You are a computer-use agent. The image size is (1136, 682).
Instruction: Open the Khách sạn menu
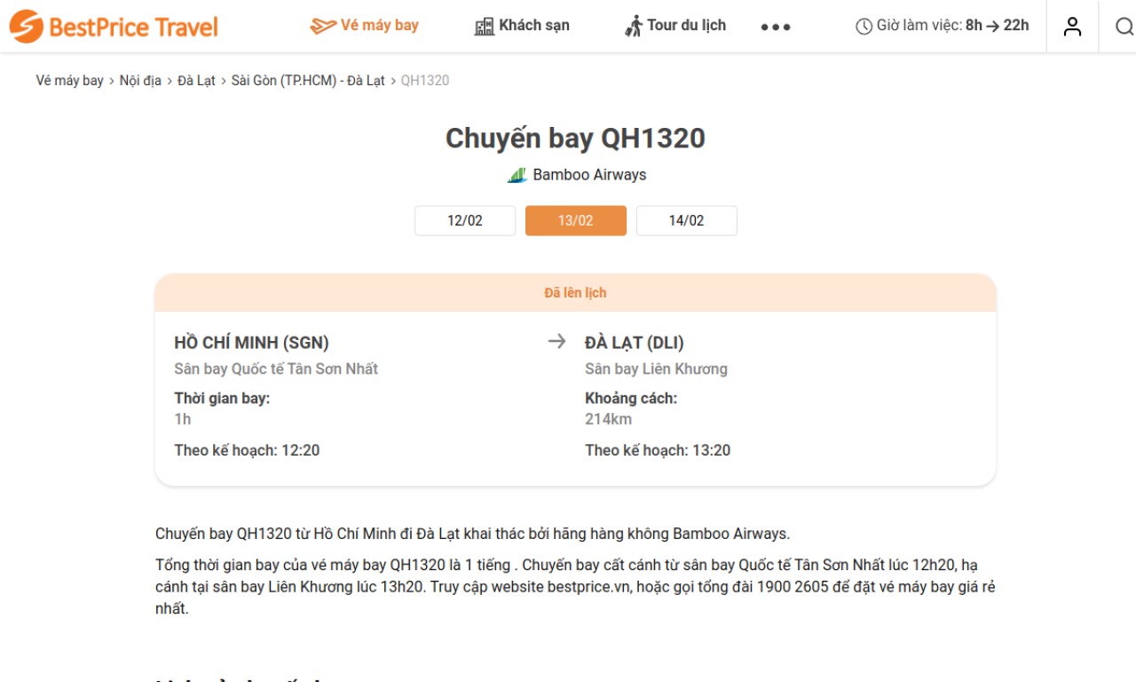pyautogui.click(x=523, y=26)
